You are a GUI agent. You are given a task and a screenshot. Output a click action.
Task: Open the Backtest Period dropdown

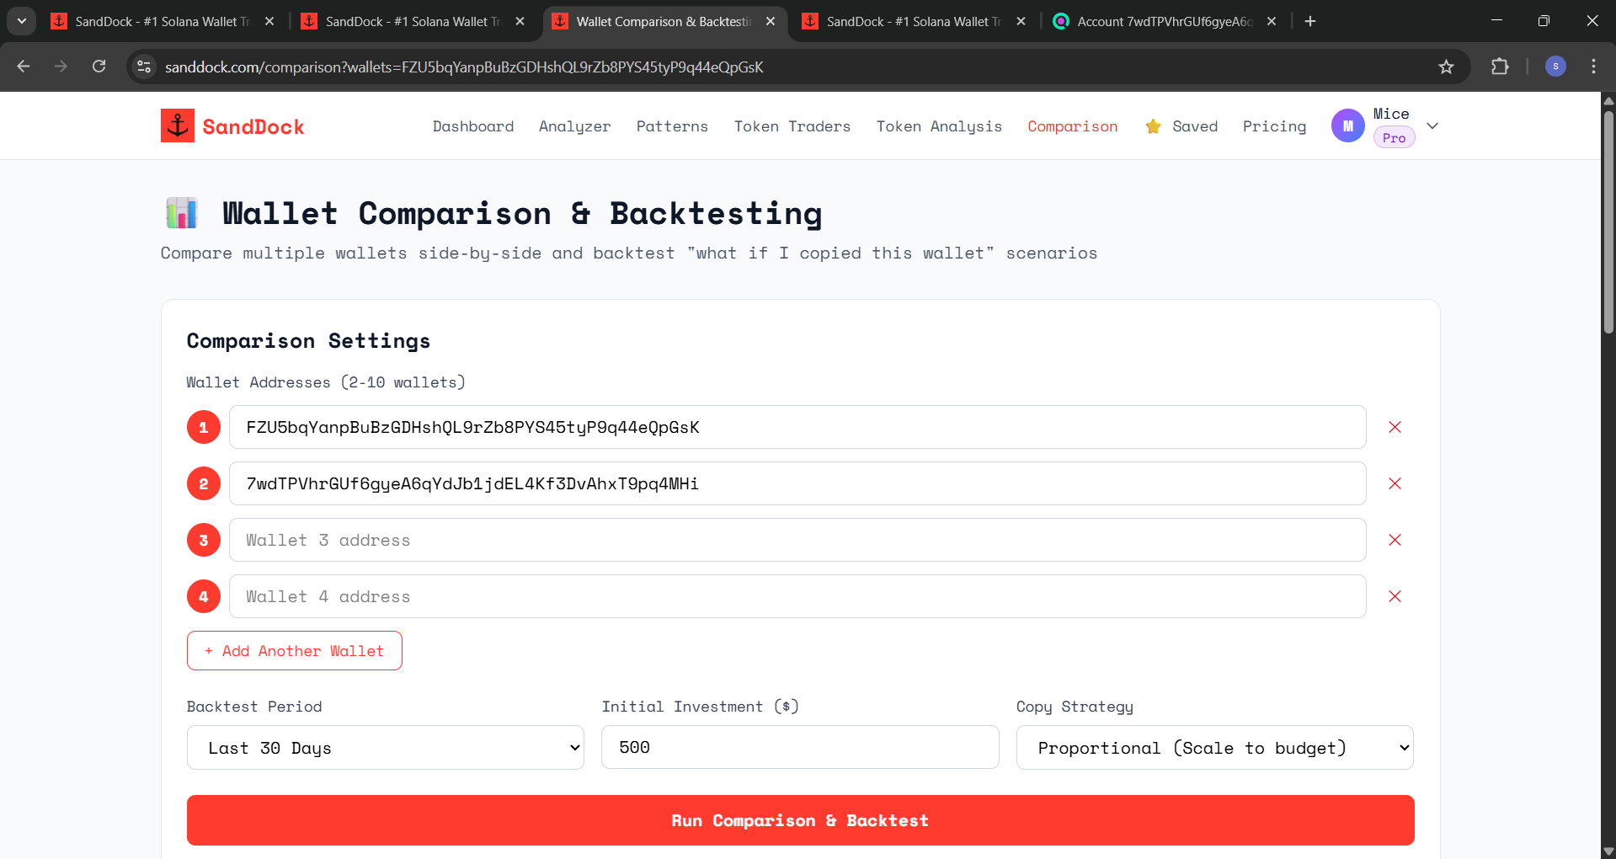pyautogui.click(x=386, y=748)
